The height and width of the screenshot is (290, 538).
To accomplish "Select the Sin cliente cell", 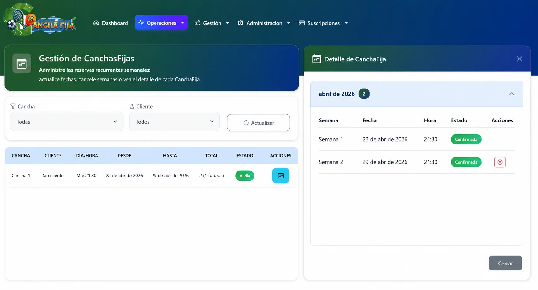I will [x=53, y=176].
